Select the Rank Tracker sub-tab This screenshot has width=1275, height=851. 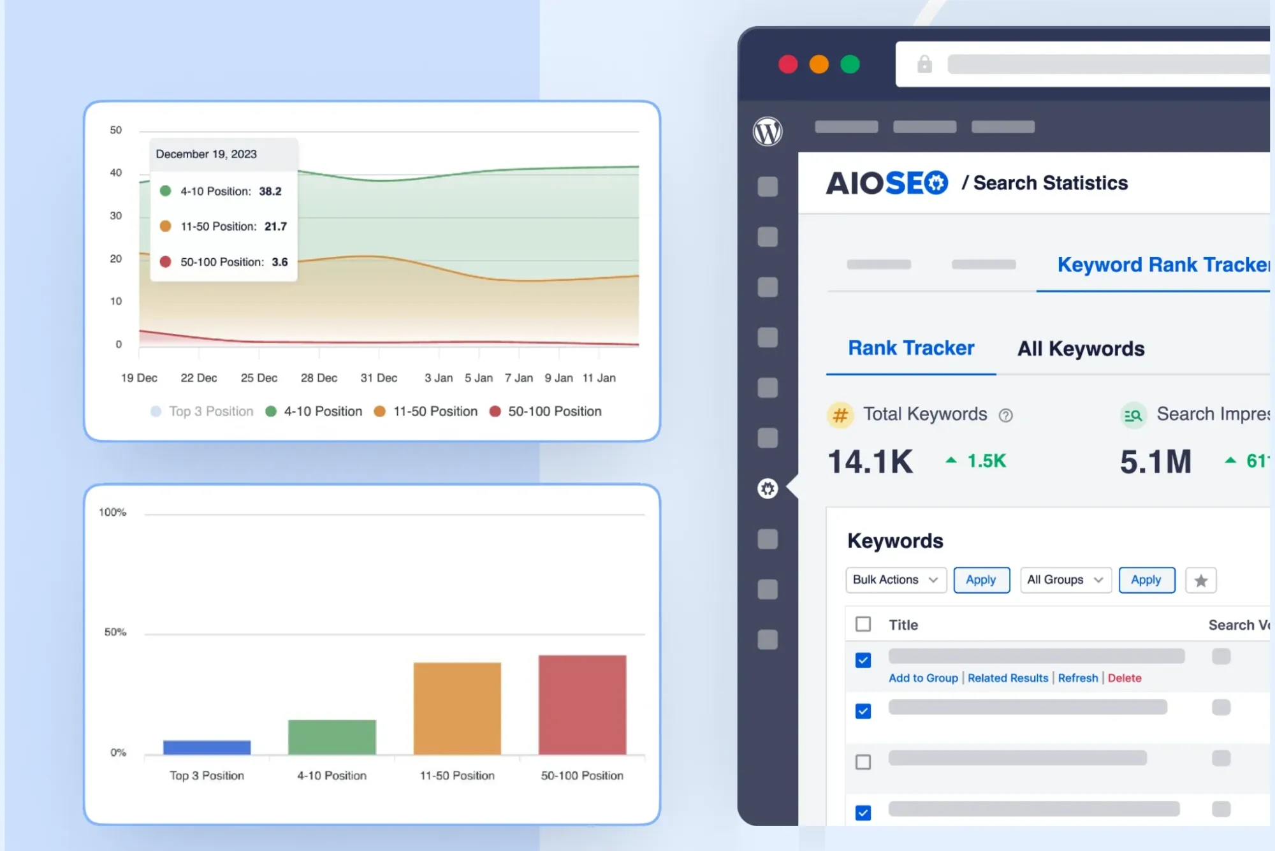tap(911, 348)
